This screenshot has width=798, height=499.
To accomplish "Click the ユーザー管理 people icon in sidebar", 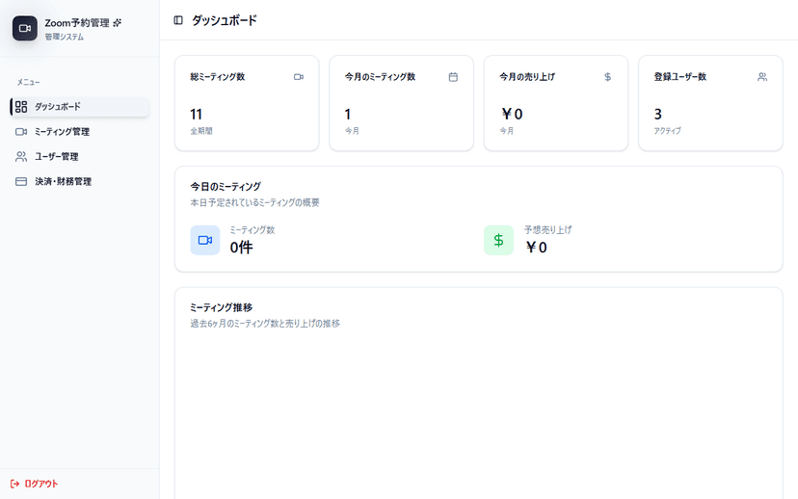I will pos(21,157).
